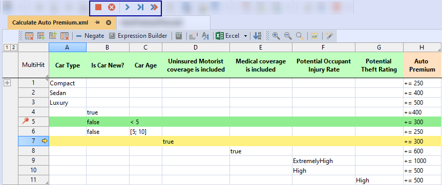Click Potential Occupant Injury Rate header
This screenshot has width=442, height=185.
tap(324, 65)
